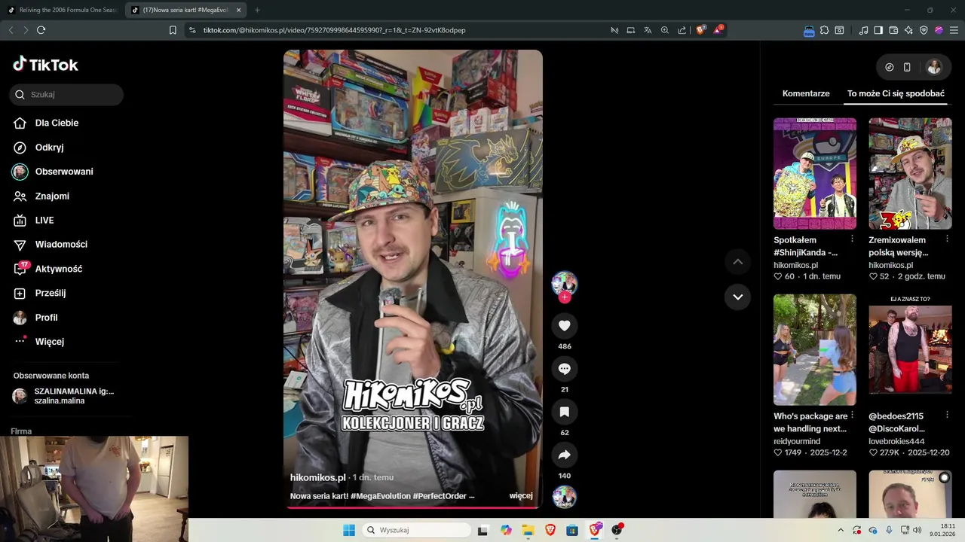The height and width of the screenshot is (542, 965).
Task: Expand caption with więcej
Action: point(521,496)
